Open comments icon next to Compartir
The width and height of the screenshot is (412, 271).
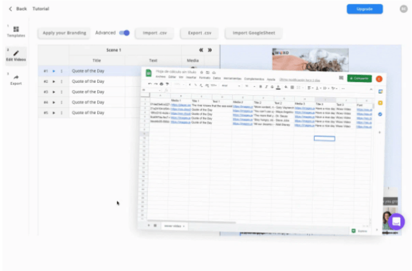341,78
